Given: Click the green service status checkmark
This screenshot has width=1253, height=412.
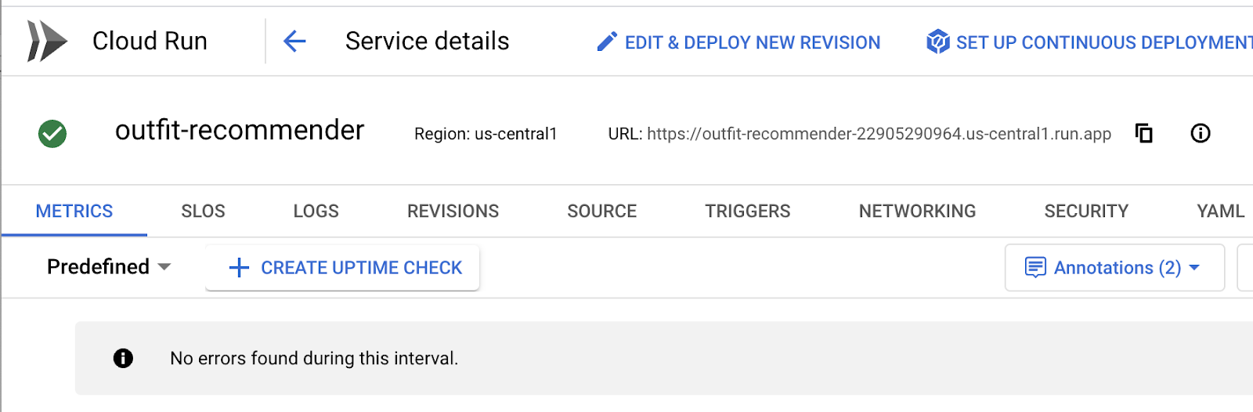Looking at the screenshot, I should coord(52,134).
